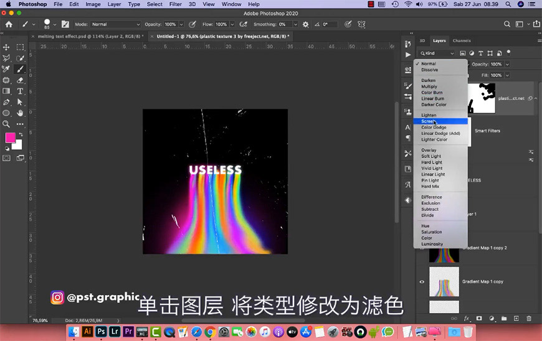Open the Flow dropdown arrow
542x341 pixels.
(x=232, y=24)
